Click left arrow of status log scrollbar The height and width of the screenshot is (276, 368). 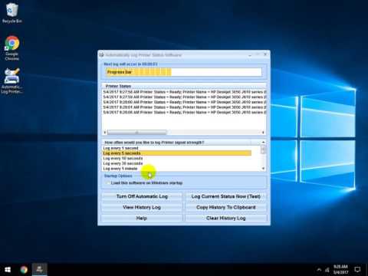[104, 133]
